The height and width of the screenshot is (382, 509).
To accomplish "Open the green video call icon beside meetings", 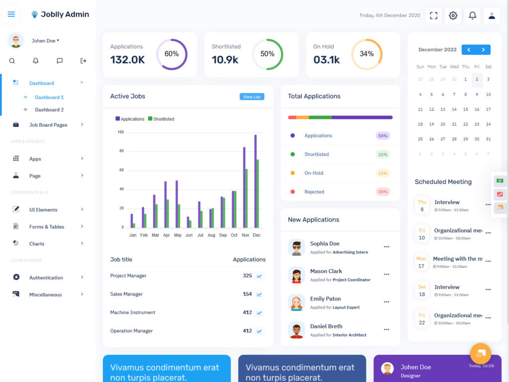I will point(500,181).
